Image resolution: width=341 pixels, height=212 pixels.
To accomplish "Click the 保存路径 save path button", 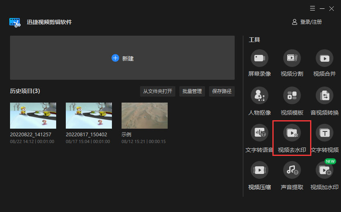I will click(221, 91).
